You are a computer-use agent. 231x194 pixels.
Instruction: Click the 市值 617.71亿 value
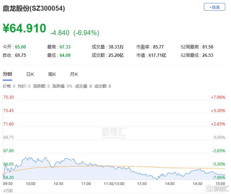pyautogui.click(x=157, y=55)
